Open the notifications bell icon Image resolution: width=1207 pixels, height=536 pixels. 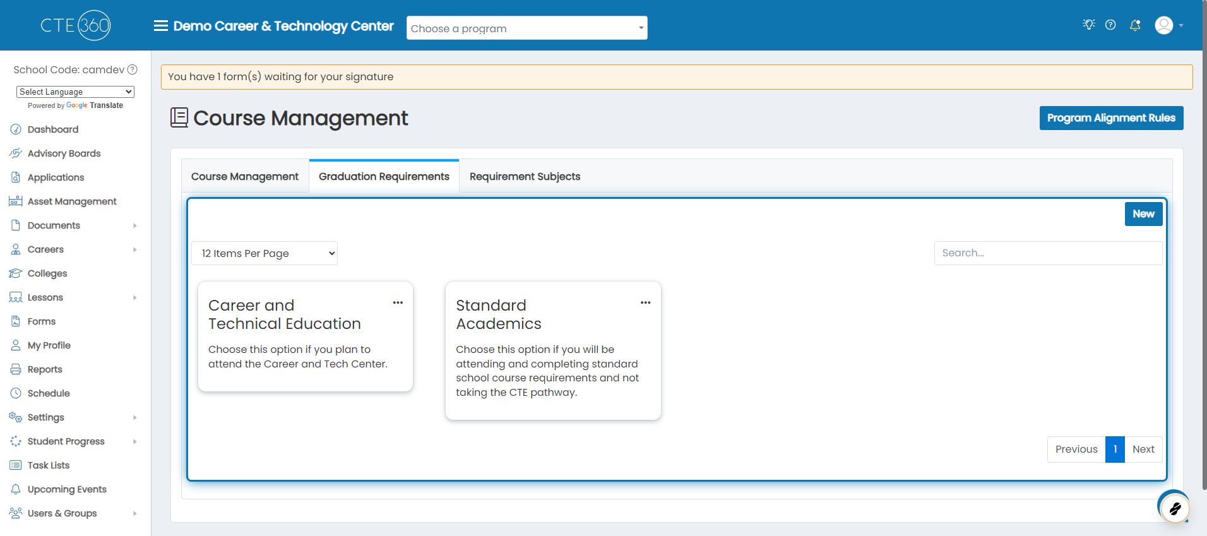coord(1135,25)
